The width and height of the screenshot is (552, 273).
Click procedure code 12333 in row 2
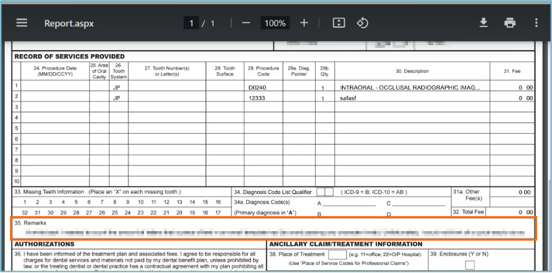256,98
